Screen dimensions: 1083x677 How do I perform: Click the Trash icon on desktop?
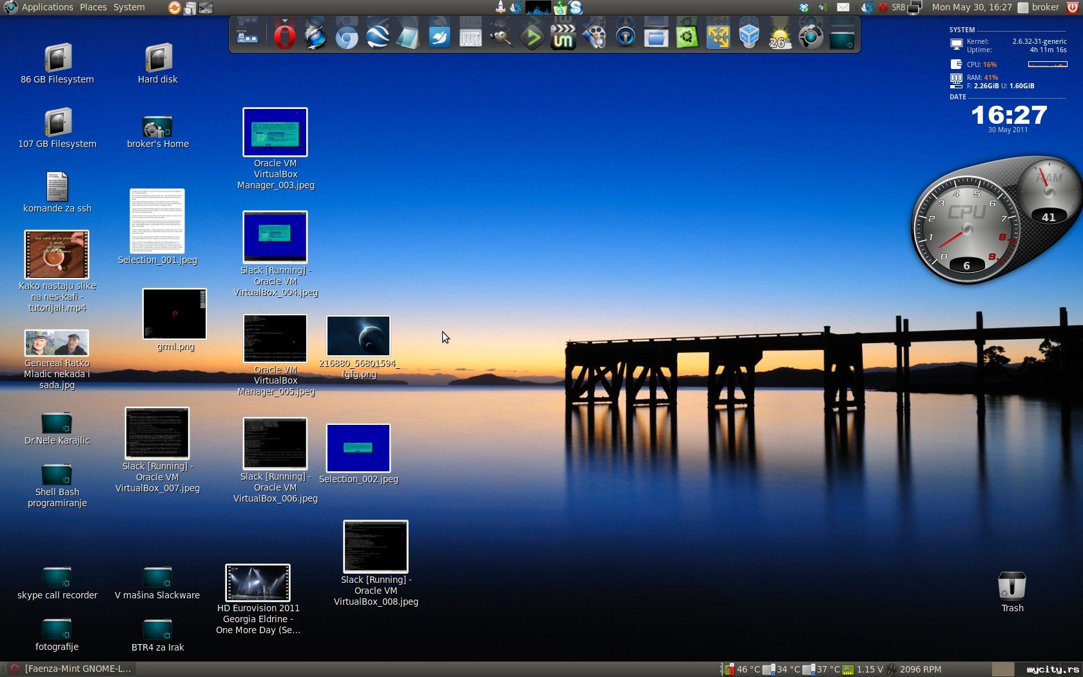(1012, 587)
